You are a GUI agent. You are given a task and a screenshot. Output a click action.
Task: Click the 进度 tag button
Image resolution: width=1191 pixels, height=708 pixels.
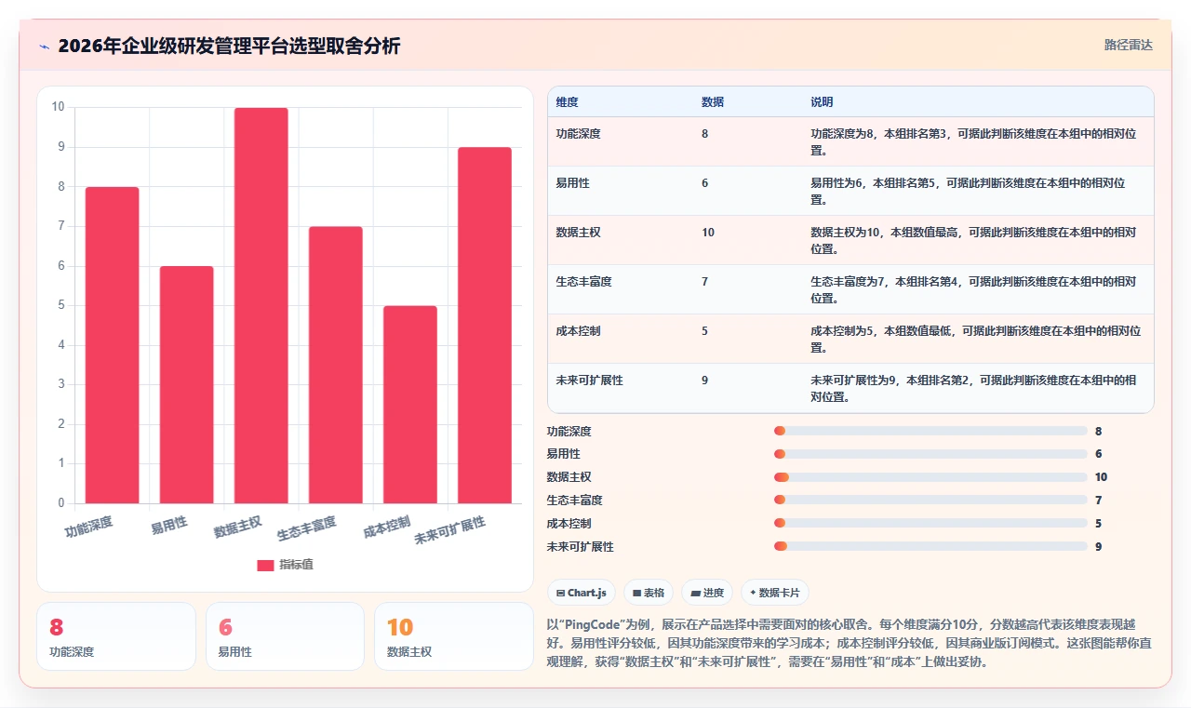point(707,593)
